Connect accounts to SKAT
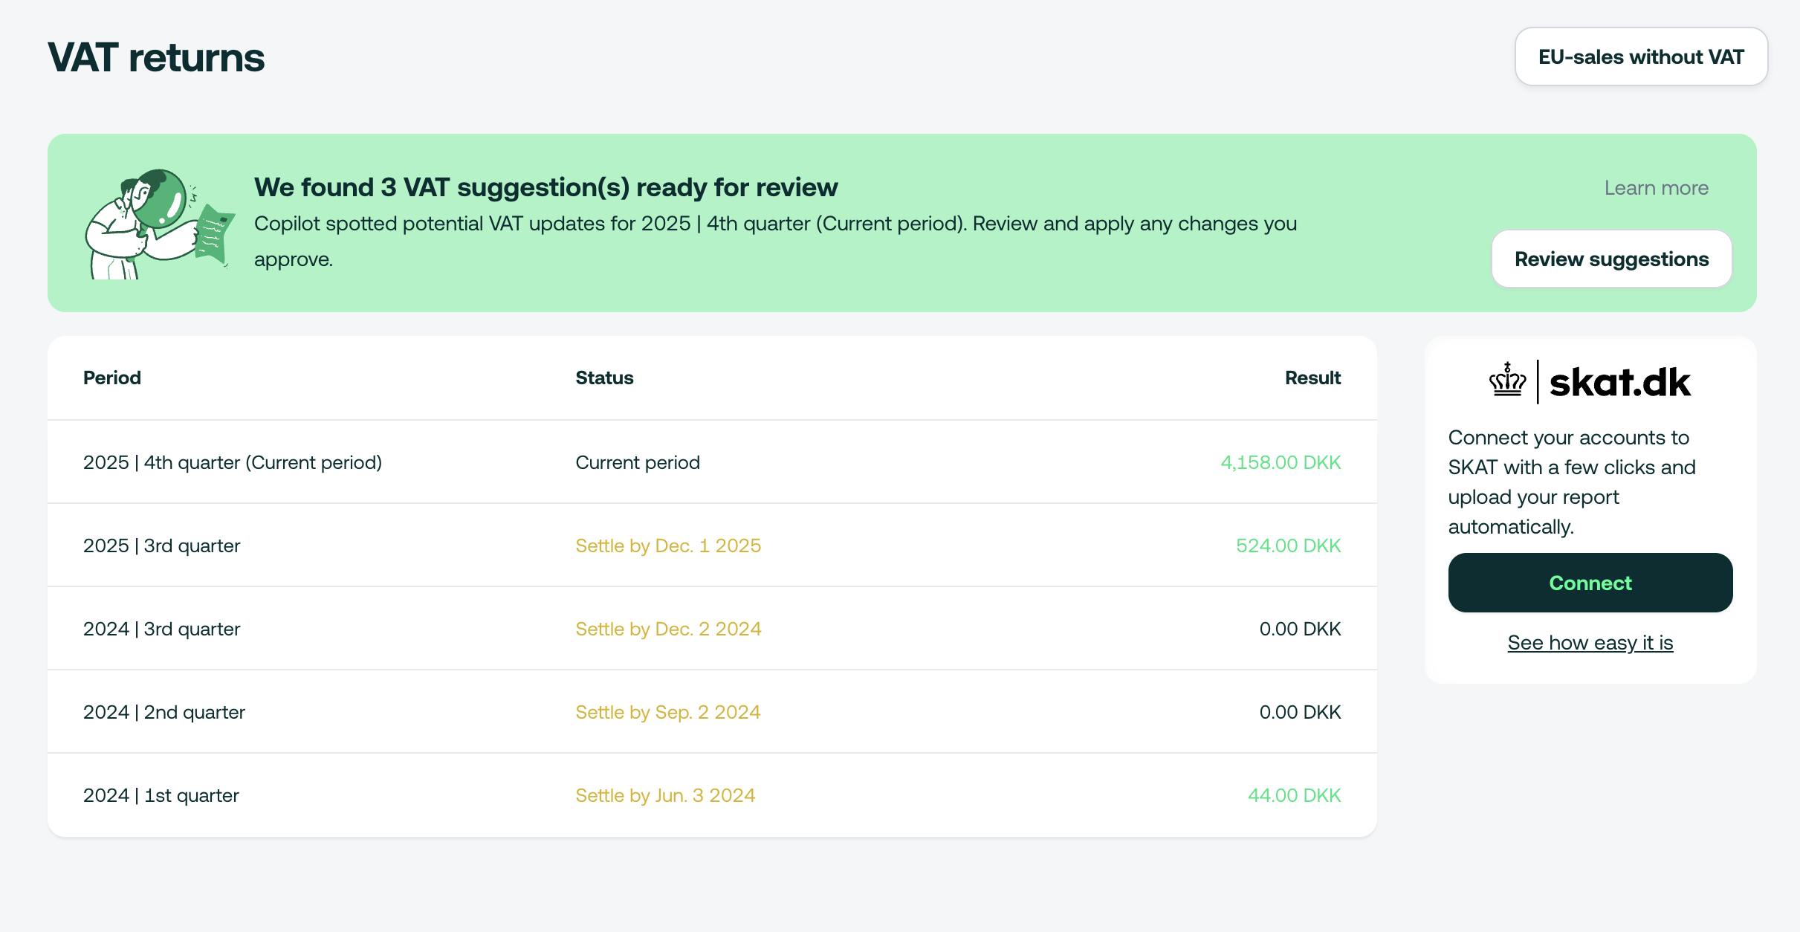Viewport: 1800px width, 932px height. pyautogui.click(x=1590, y=583)
